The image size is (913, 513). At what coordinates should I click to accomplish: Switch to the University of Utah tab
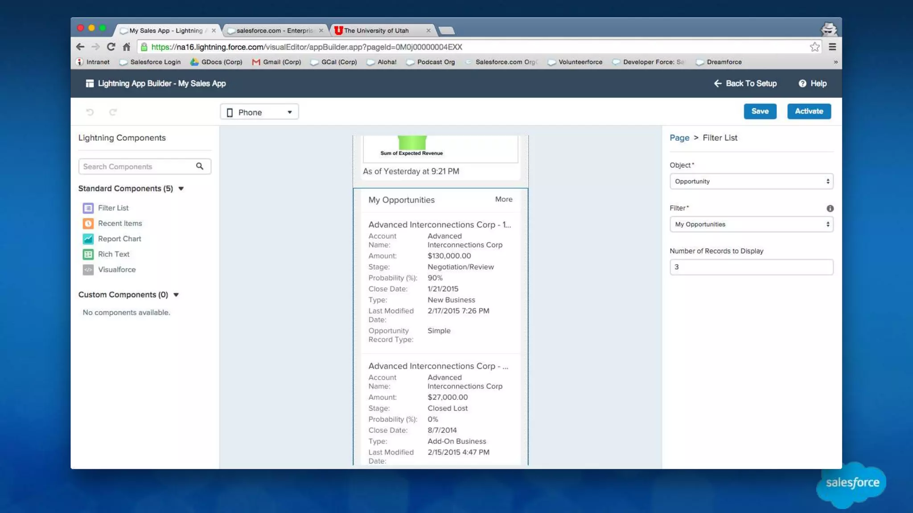pos(377,31)
